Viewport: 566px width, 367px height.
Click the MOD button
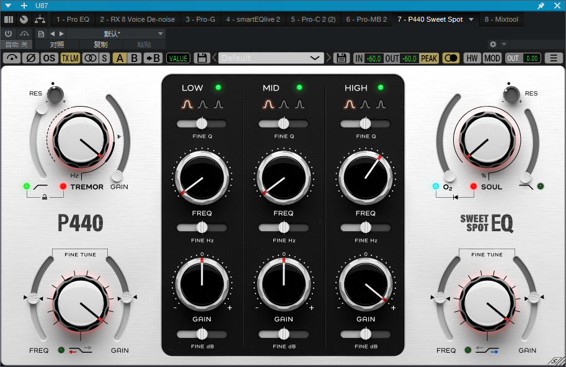492,58
